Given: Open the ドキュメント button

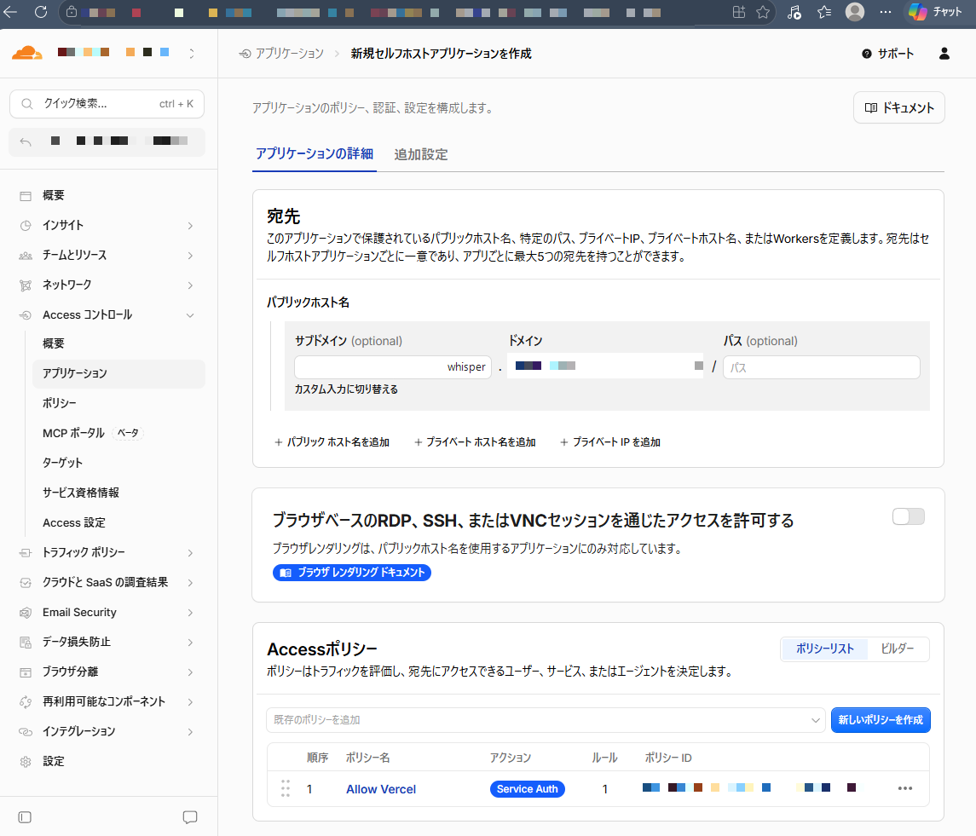Looking at the screenshot, I should (898, 107).
